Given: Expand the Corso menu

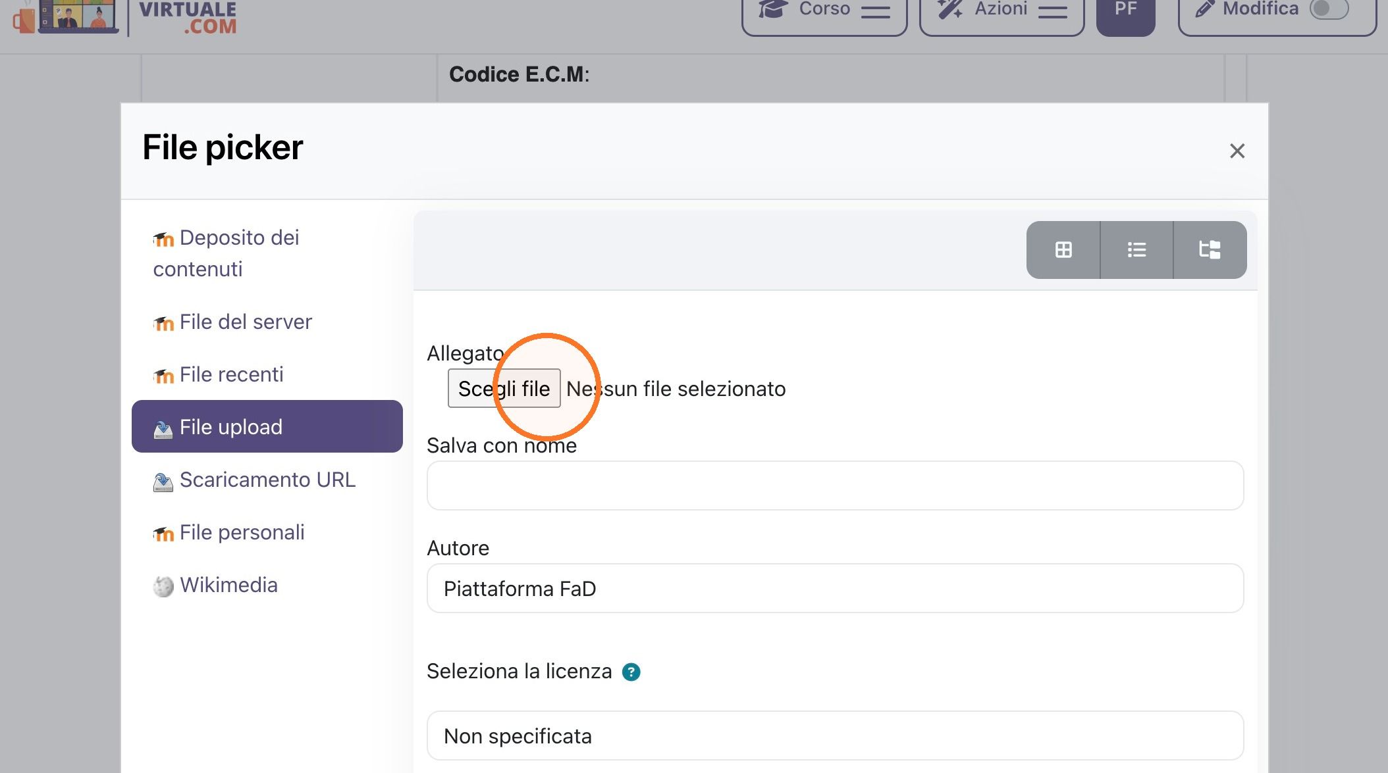Looking at the screenshot, I should pos(824,14).
